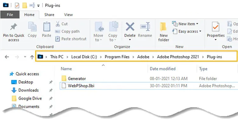Viewport: 238px width, 126px height.
Task: Click the Up arrow navigation button
Action: click(x=32, y=57)
